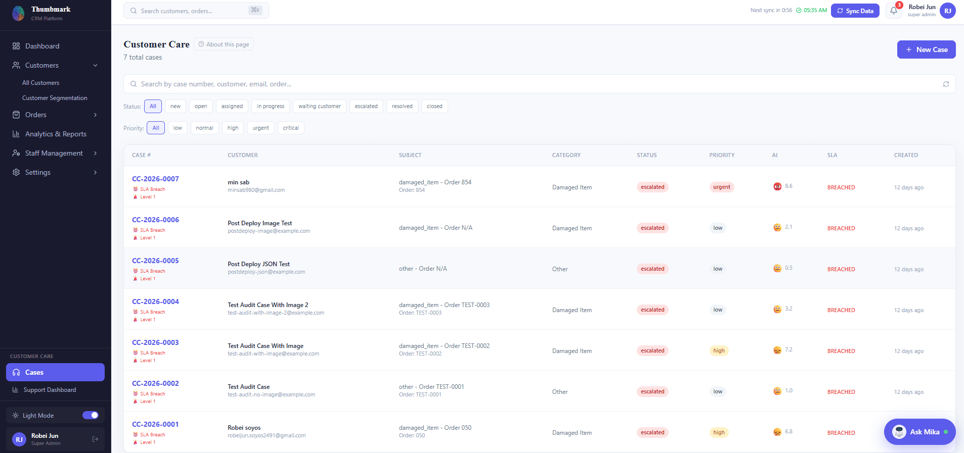Open case CC-2026-0003

click(155, 342)
